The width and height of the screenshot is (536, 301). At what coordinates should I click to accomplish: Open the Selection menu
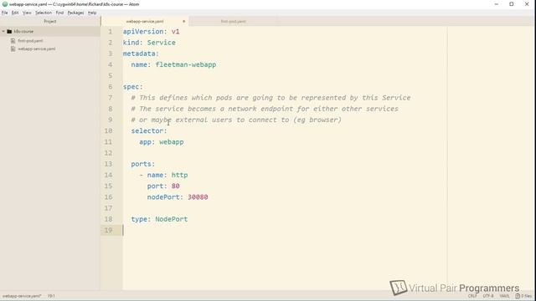pyautogui.click(x=44, y=13)
